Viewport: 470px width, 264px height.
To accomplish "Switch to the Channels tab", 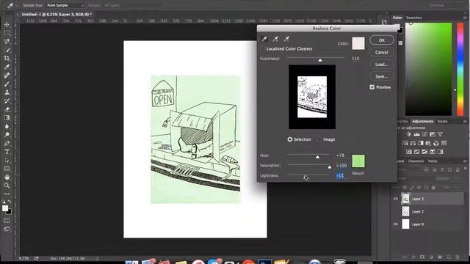I will coord(416,161).
